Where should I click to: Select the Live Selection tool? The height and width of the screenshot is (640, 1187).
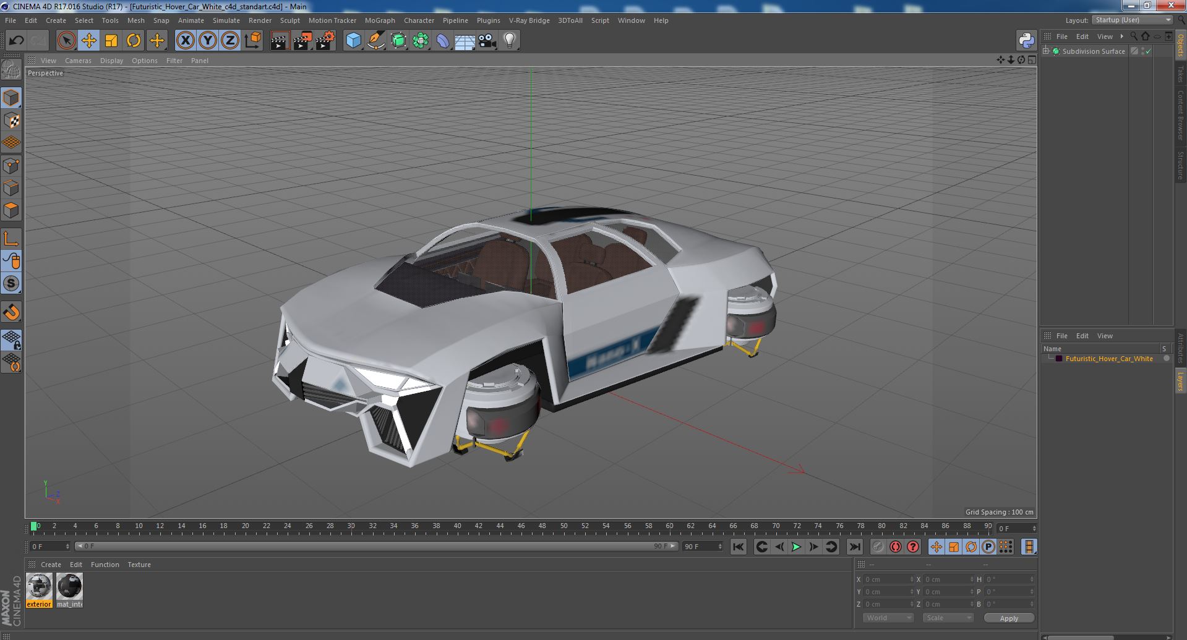[x=66, y=41]
